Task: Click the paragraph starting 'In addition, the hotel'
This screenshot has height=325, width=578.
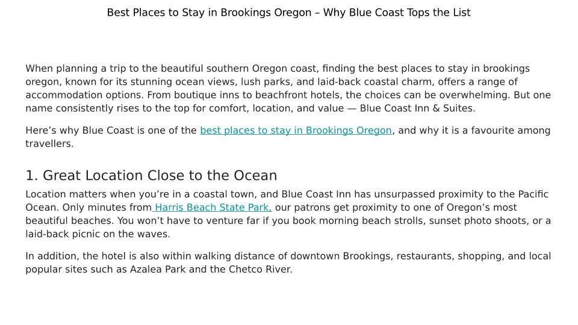Action: 288,263
